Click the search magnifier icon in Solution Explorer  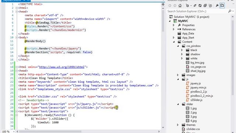tap(230, 11)
